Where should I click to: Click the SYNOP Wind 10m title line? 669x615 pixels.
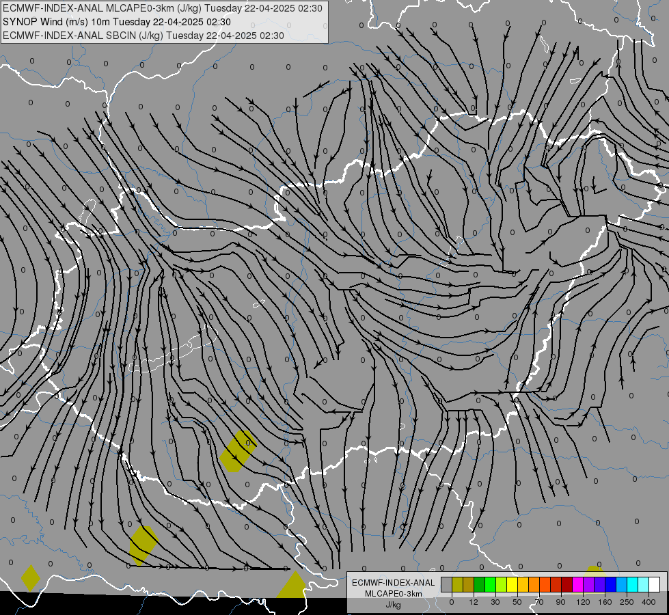coord(117,22)
